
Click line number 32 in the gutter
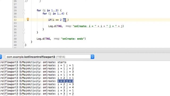[x=15, y=20]
